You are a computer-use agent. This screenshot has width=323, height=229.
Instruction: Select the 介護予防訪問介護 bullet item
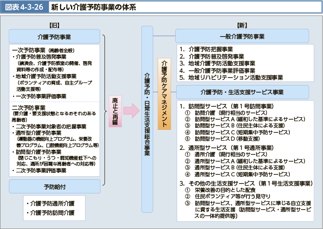pyautogui.click(x=51, y=212)
